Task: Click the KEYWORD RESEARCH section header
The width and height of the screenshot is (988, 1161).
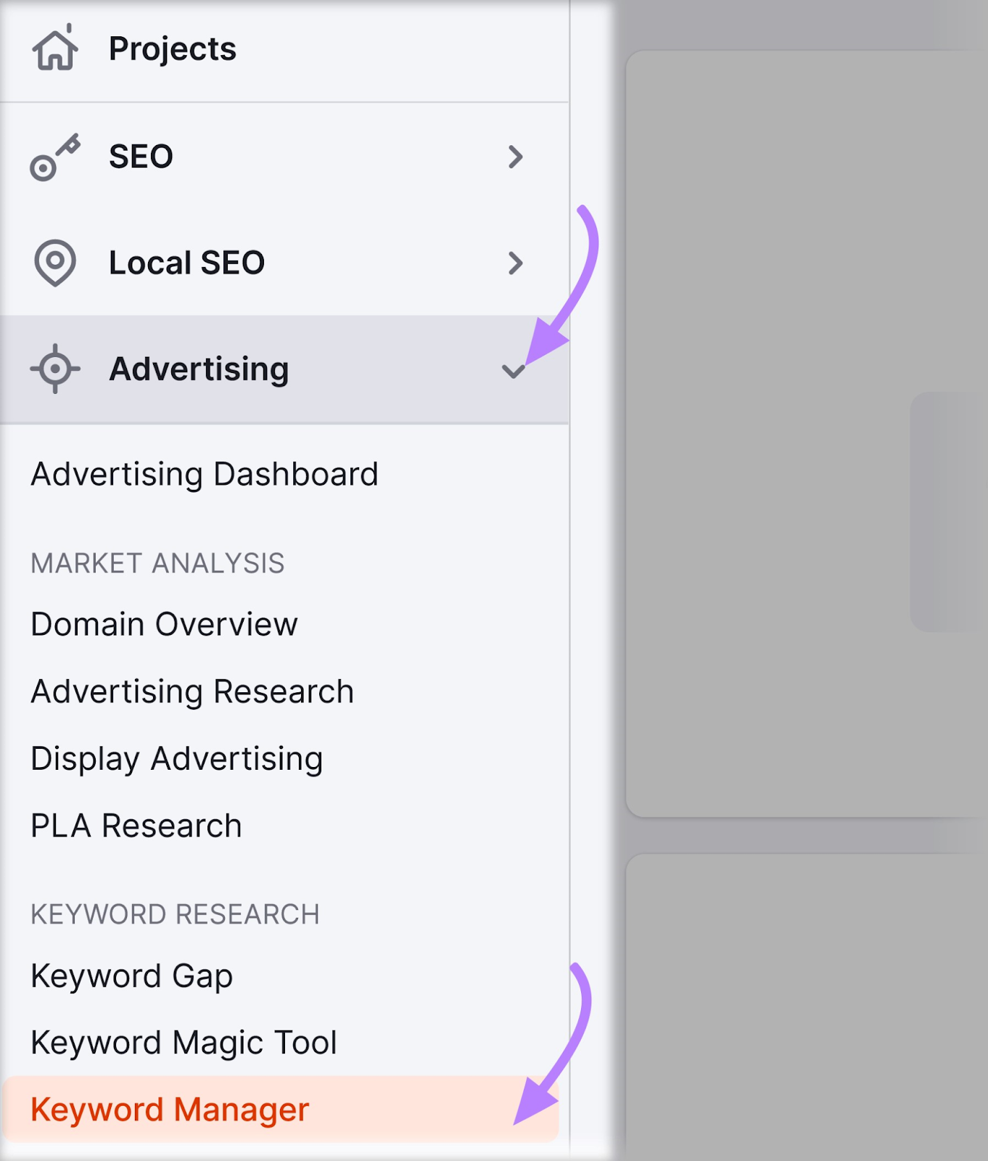Action: pos(175,914)
